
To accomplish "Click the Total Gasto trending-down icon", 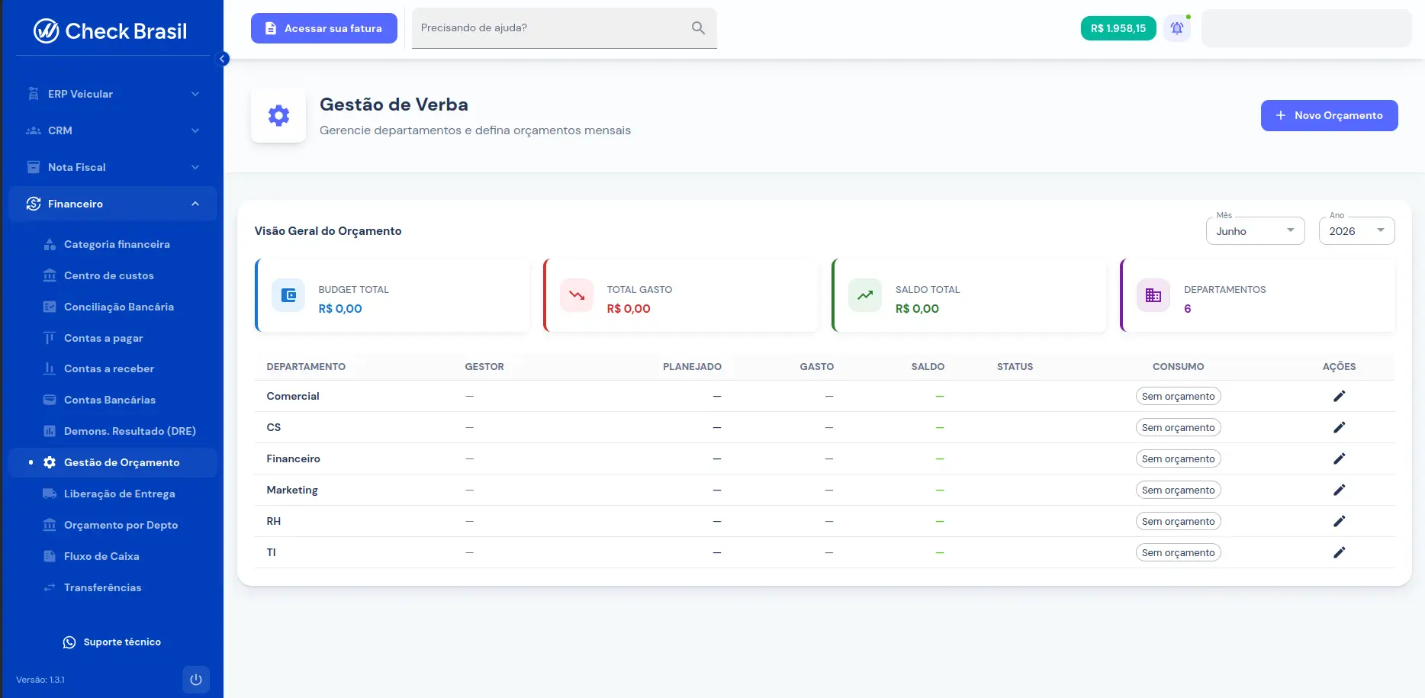I will 577,295.
